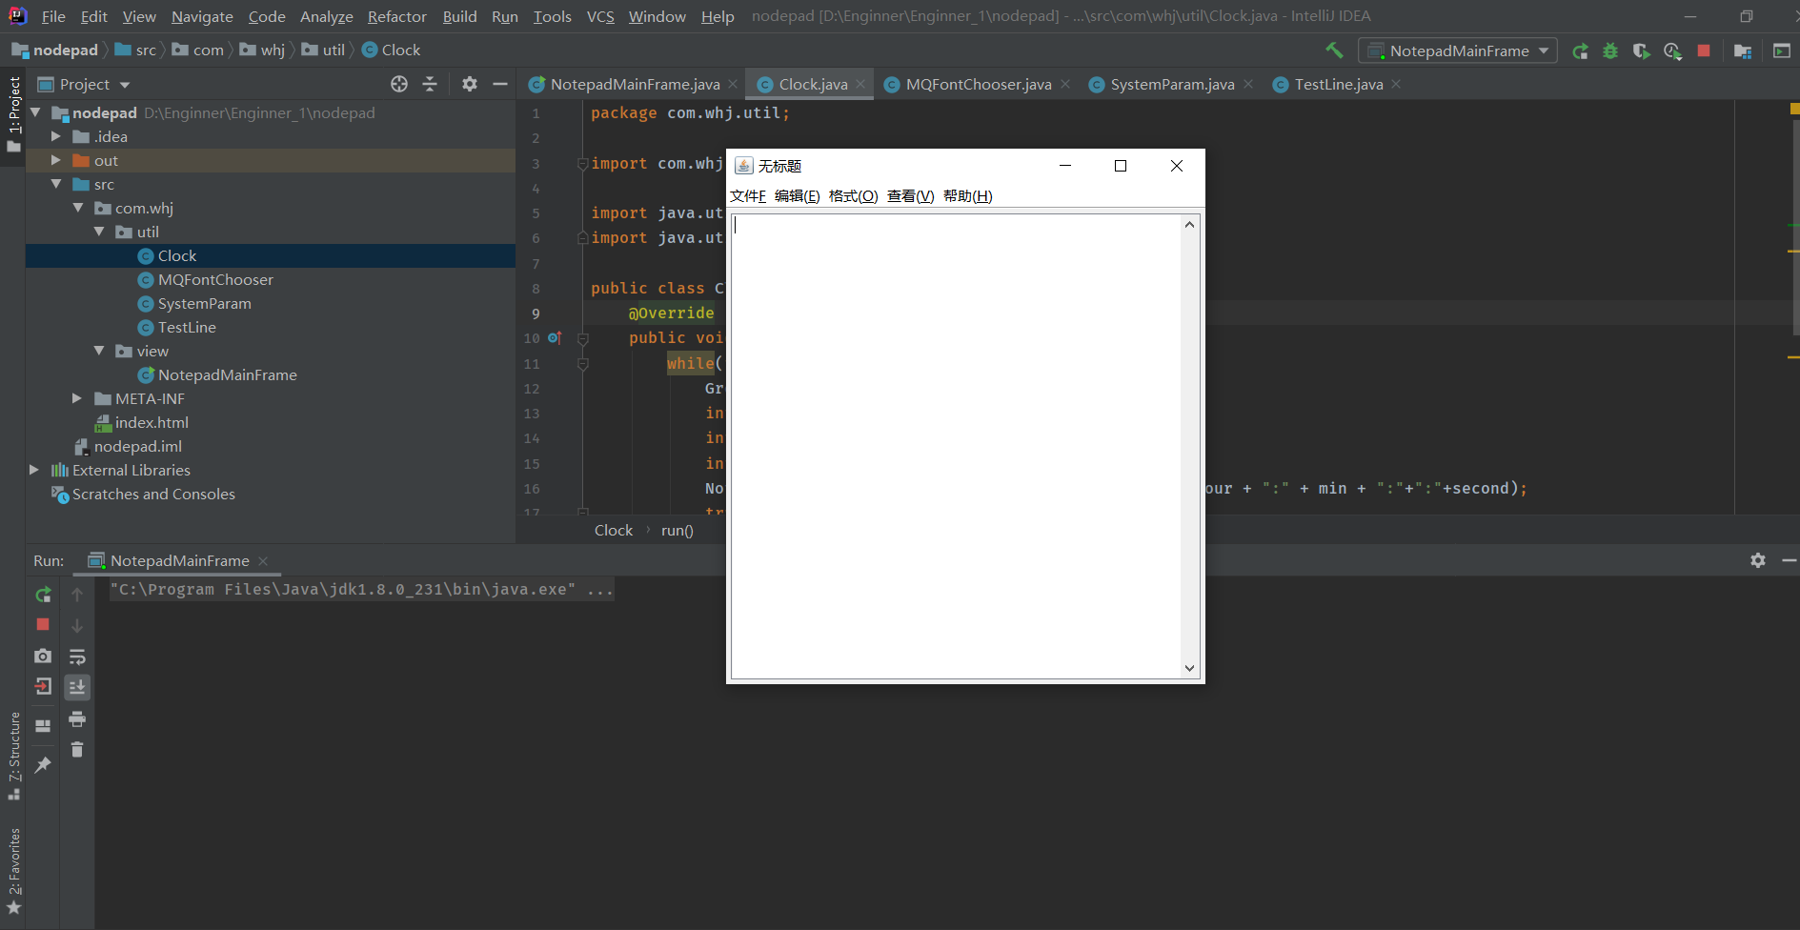Click run() breadcrumb below editor
The image size is (1800, 930).
pyautogui.click(x=678, y=530)
